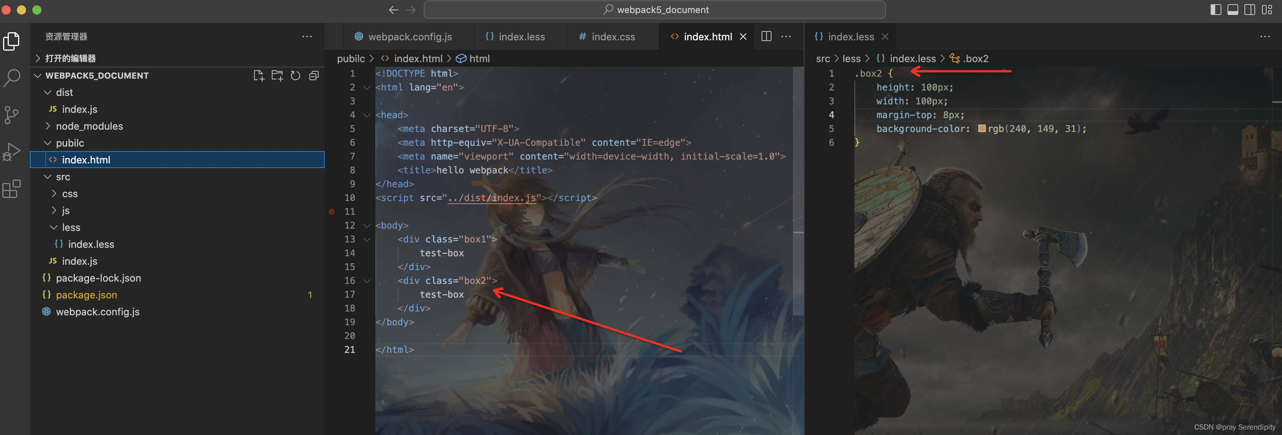Switch to the webpack.config.js tab
The height and width of the screenshot is (435, 1282).
(410, 37)
